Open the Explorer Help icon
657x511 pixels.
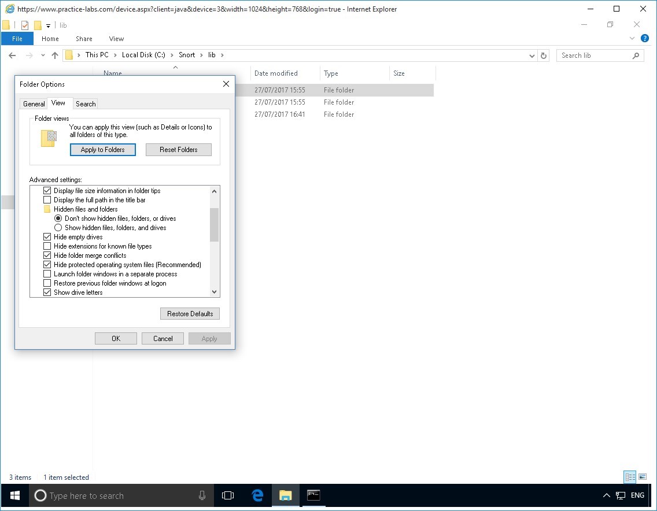pos(645,39)
